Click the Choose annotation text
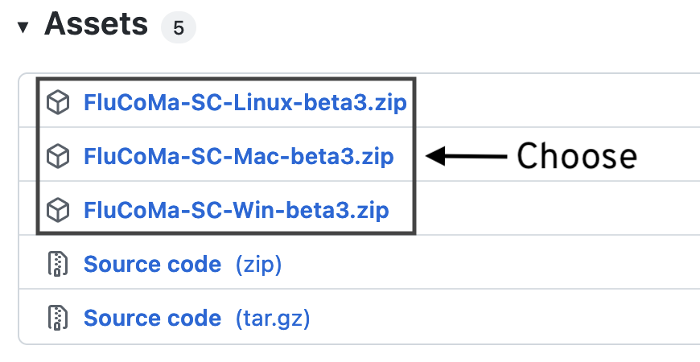Screen dimensions: 700x362 (577, 156)
